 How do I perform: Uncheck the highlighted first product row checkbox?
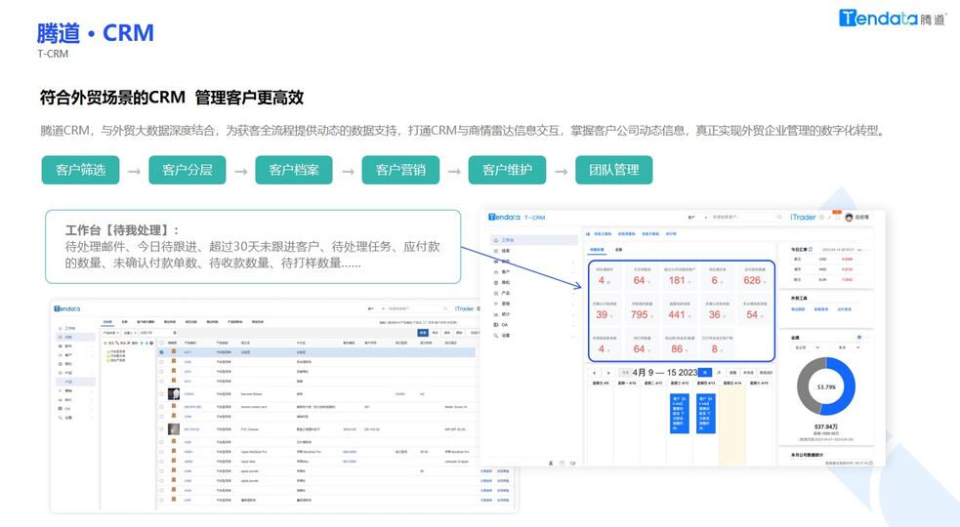(x=162, y=352)
